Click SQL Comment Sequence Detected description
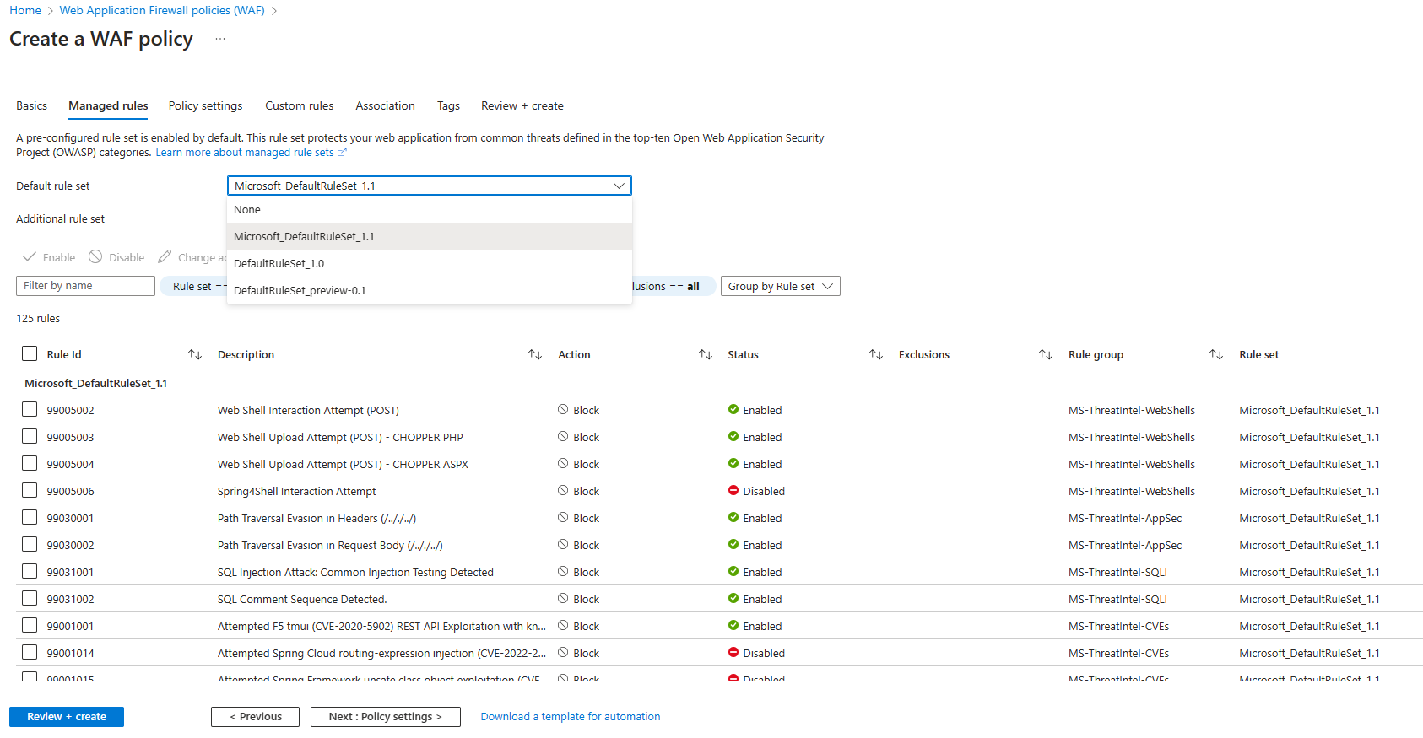The height and width of the screenshot is (738, 1423). (x=302, y=599)
